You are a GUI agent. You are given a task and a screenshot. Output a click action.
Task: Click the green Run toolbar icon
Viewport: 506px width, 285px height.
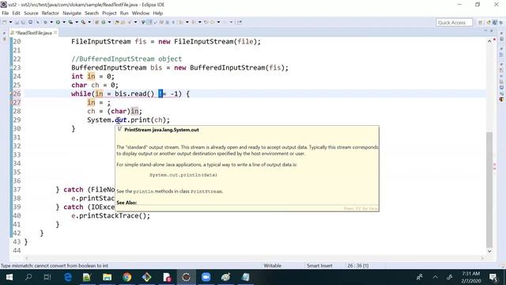tap(58, 22)
